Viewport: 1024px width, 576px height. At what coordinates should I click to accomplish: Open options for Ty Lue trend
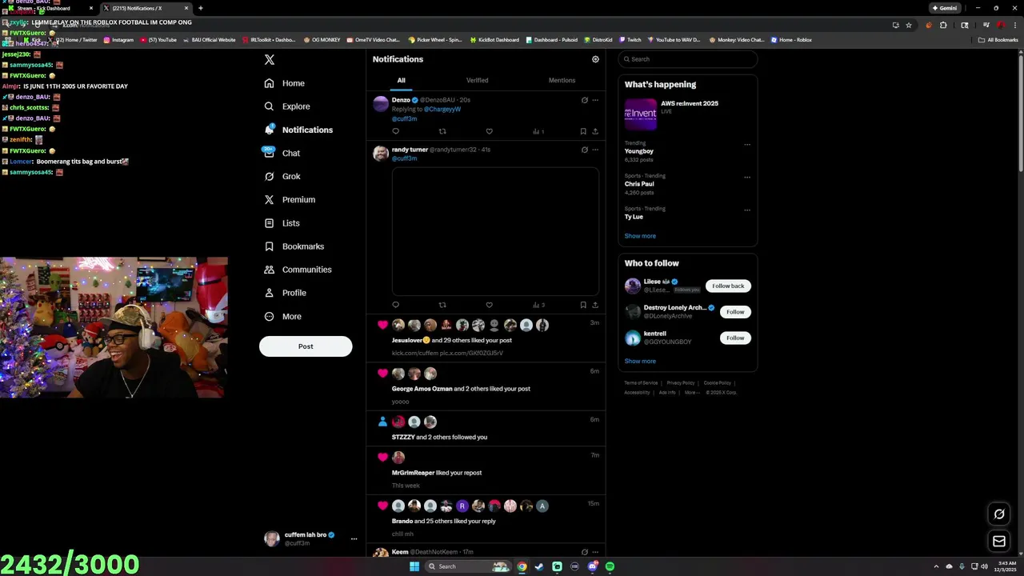[x=747, y=210]
